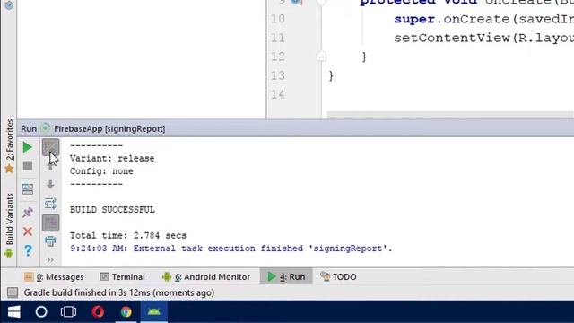Click the editor horizontal scrollbar
The image size is (574, 323).
coord(450,115)
